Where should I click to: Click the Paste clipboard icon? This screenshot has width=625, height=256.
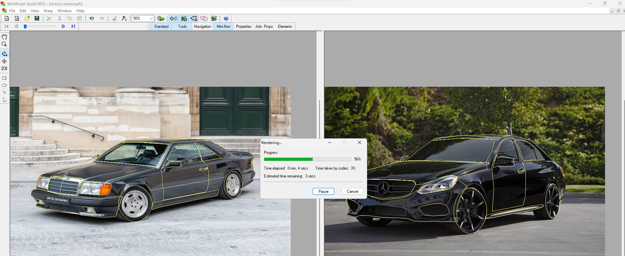[80, 18]
